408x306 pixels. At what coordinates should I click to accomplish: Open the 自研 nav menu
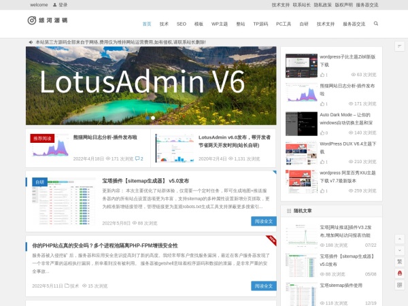tap(304, 24)
